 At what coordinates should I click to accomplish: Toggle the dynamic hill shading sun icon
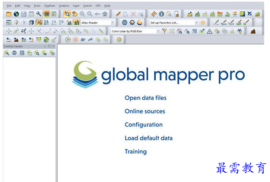[x=69, y=22]
